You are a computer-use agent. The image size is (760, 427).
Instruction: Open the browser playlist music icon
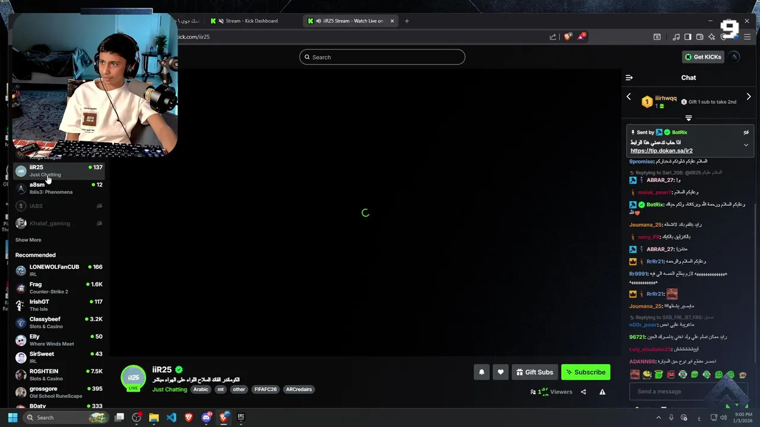(676, 37)
